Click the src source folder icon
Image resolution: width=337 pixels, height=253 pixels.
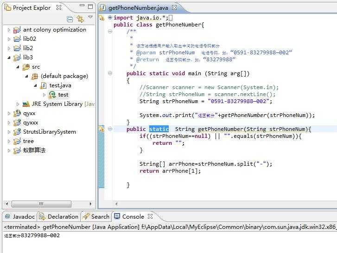(x=26, y=67)
